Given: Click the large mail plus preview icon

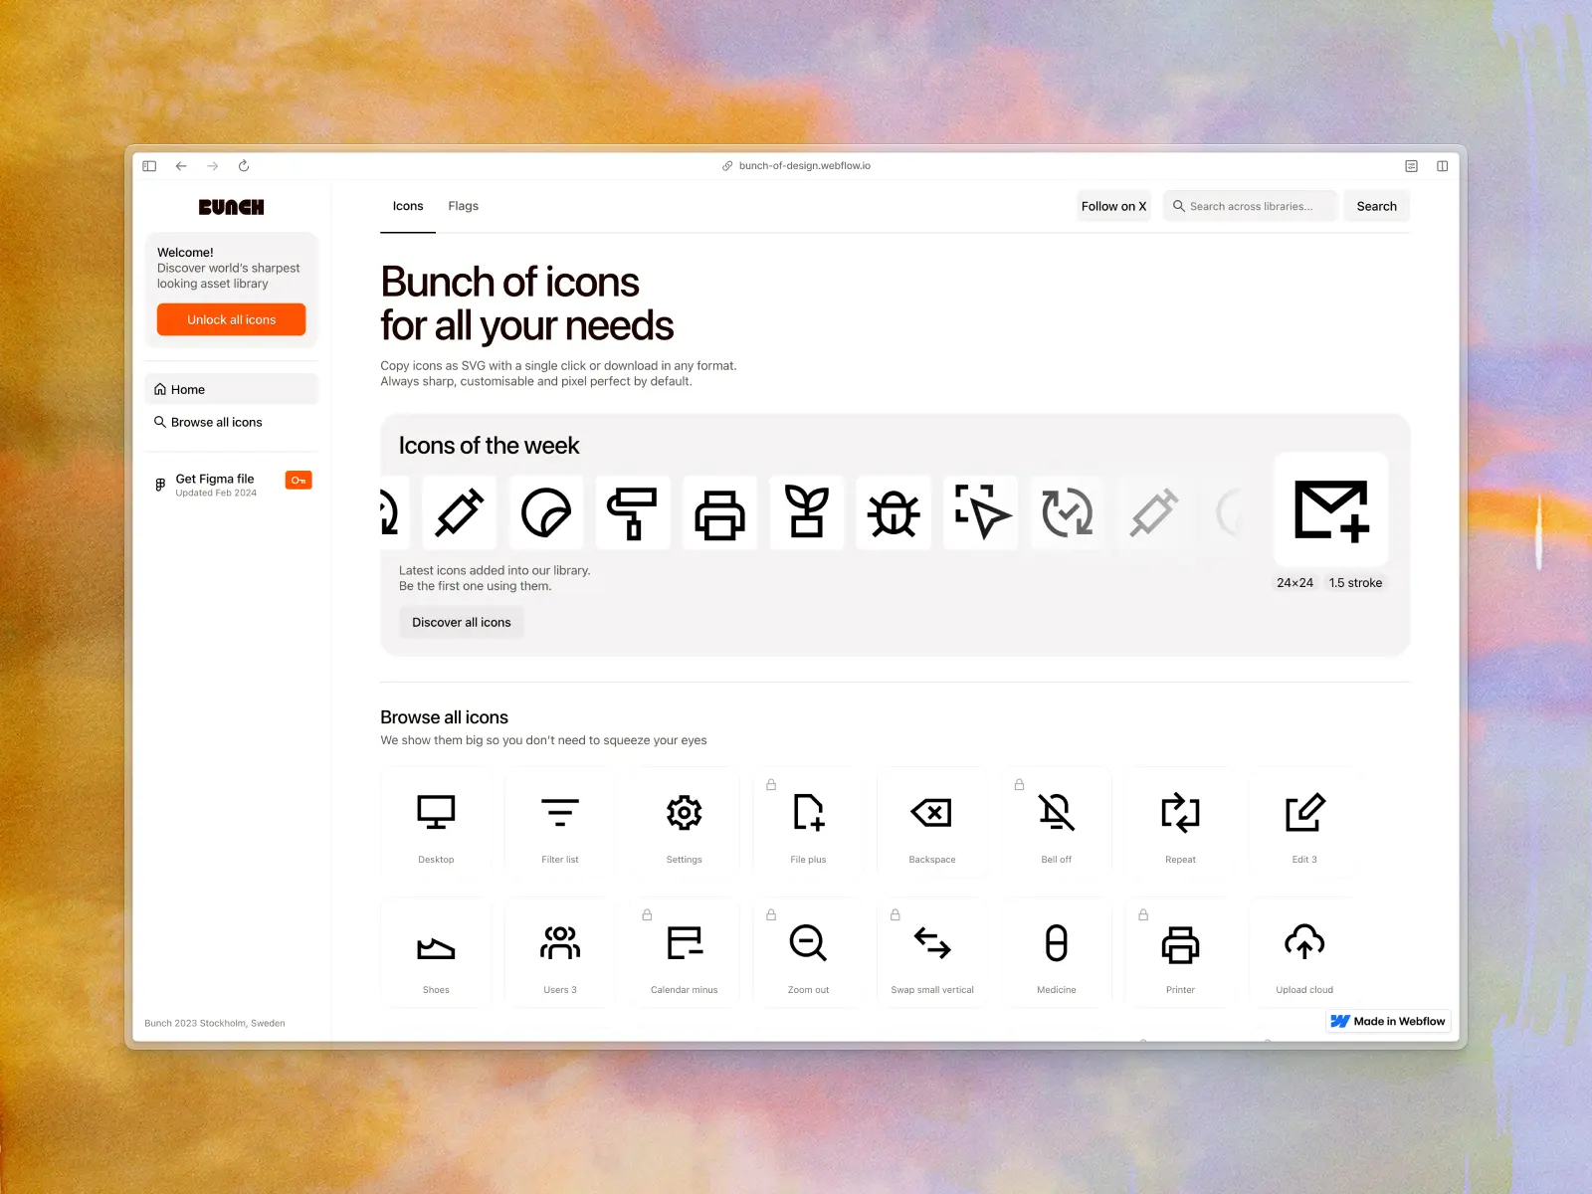Looking at the screenshot, I should pos(1331,510).
